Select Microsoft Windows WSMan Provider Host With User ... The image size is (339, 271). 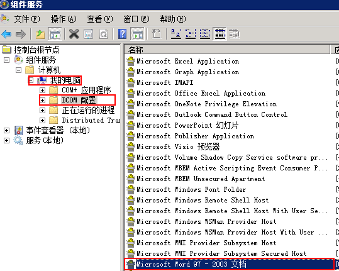pyautogui.click(x=232, y=232)
